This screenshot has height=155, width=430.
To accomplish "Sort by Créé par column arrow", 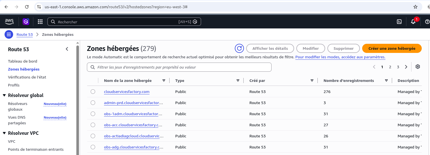I will coord(312,80).
